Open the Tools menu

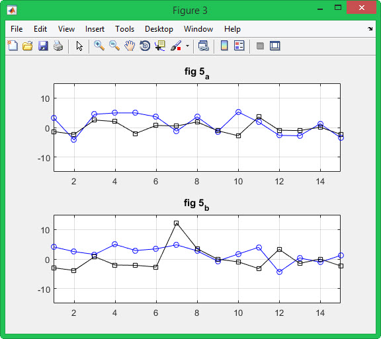pyautogui.click(x=124, y=29)
